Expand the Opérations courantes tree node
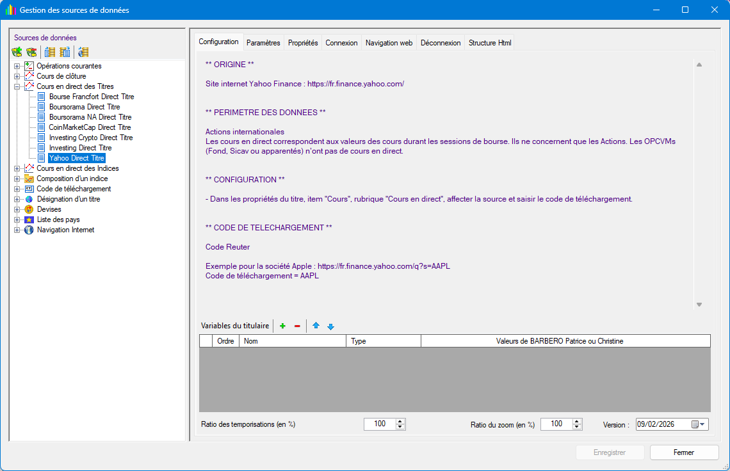The image size is (730, 471). pyautogui.click(x=17, y=66)
